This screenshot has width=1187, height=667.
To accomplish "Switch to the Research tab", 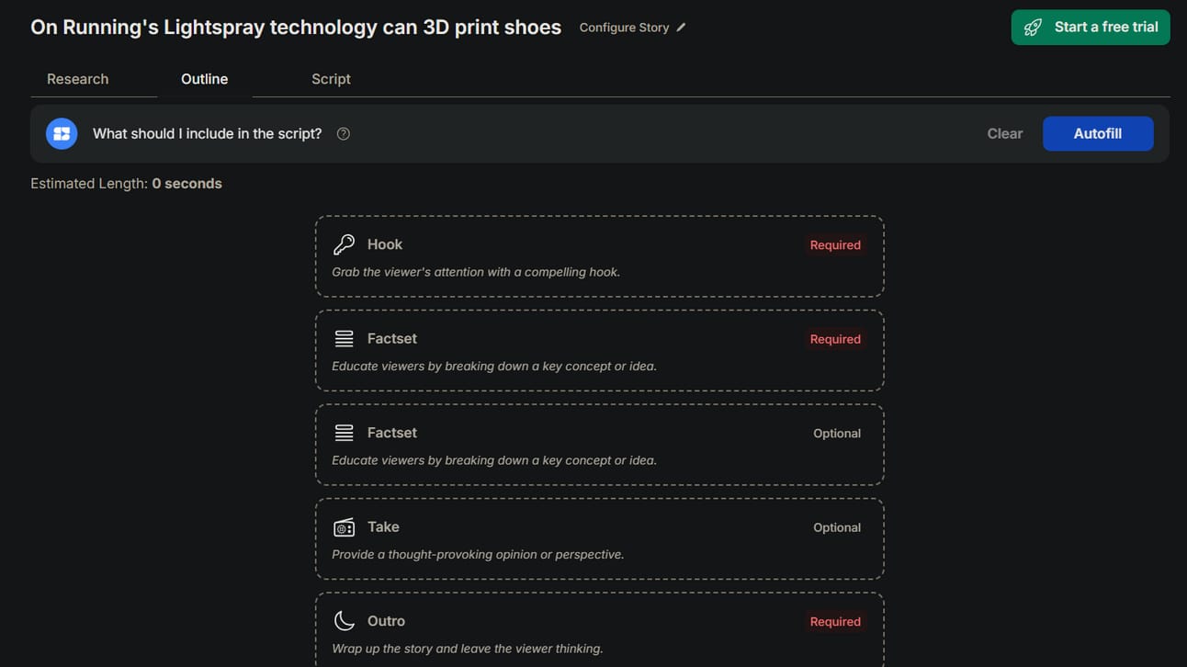I will pos(78,79).
